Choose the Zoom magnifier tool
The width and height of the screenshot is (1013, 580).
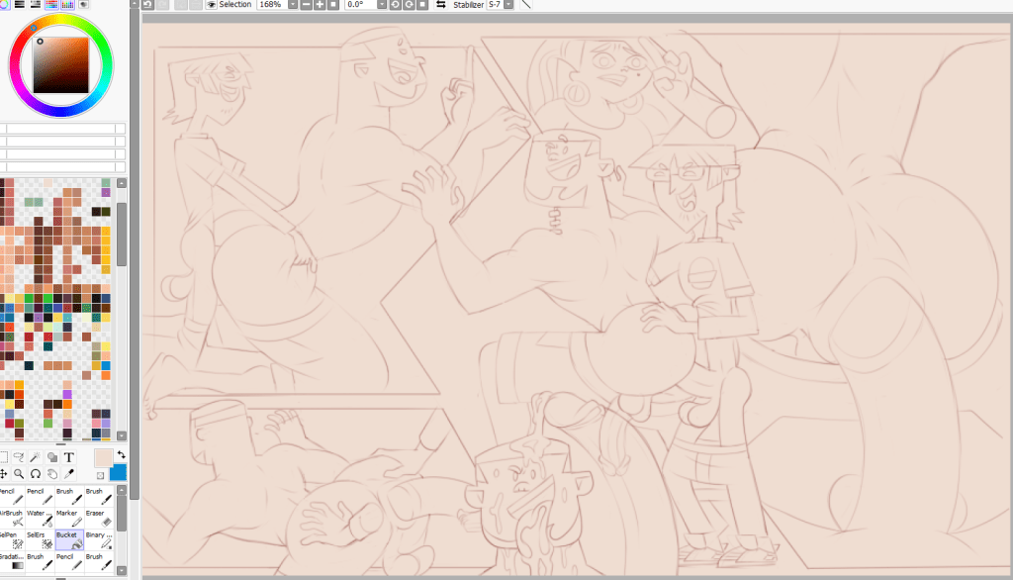pyautogui.click(x=19, y=474)
